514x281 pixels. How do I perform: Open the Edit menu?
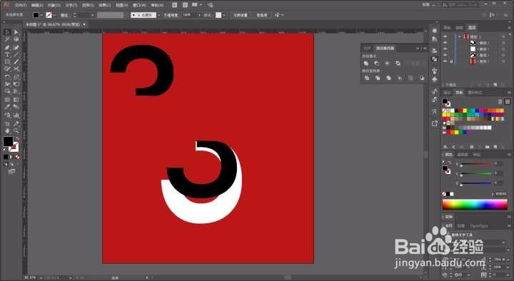tap(37, 5)
